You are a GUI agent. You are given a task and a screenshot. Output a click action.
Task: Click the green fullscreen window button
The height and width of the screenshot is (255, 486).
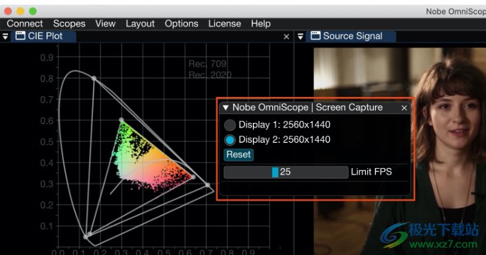click(x=33, y=11)
